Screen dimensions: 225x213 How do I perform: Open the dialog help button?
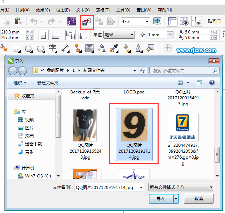click(x=212, y=83)
